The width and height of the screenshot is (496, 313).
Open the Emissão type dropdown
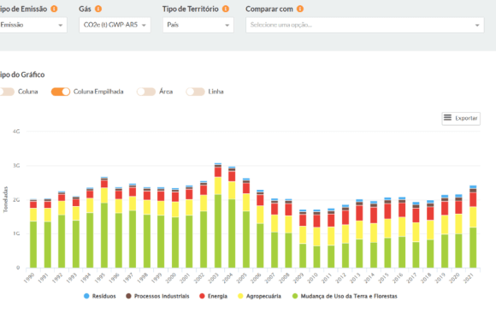pyautogui.click(x=32, y=25)
